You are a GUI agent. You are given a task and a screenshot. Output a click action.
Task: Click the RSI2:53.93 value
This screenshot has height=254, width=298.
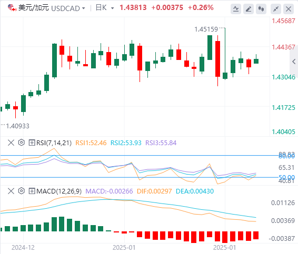(x=126, y=143)
